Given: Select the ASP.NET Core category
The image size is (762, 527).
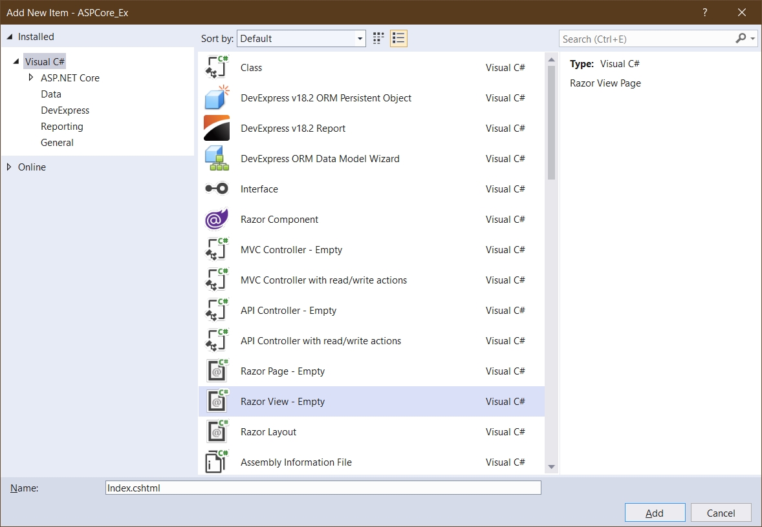Looking at the screenshot, I should click(70, 77).
